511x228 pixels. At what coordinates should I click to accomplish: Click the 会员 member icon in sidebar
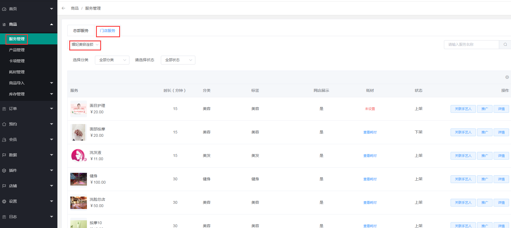click(x=4, y=140)
